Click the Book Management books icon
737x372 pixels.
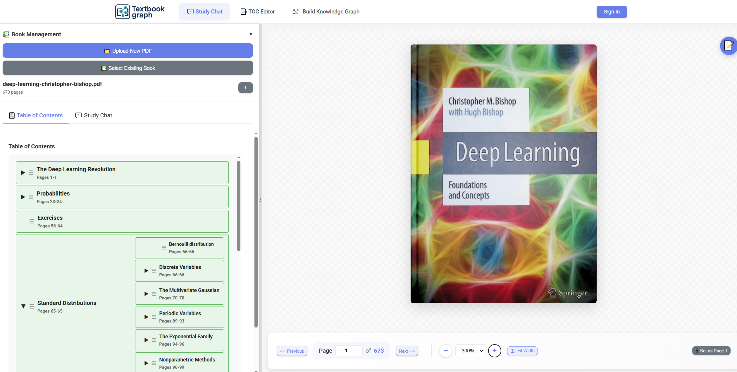click(6, 34)
